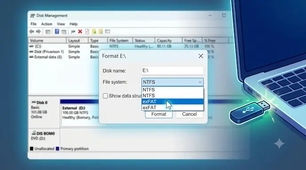Sort by the File System column header

[x=120, y=40]
